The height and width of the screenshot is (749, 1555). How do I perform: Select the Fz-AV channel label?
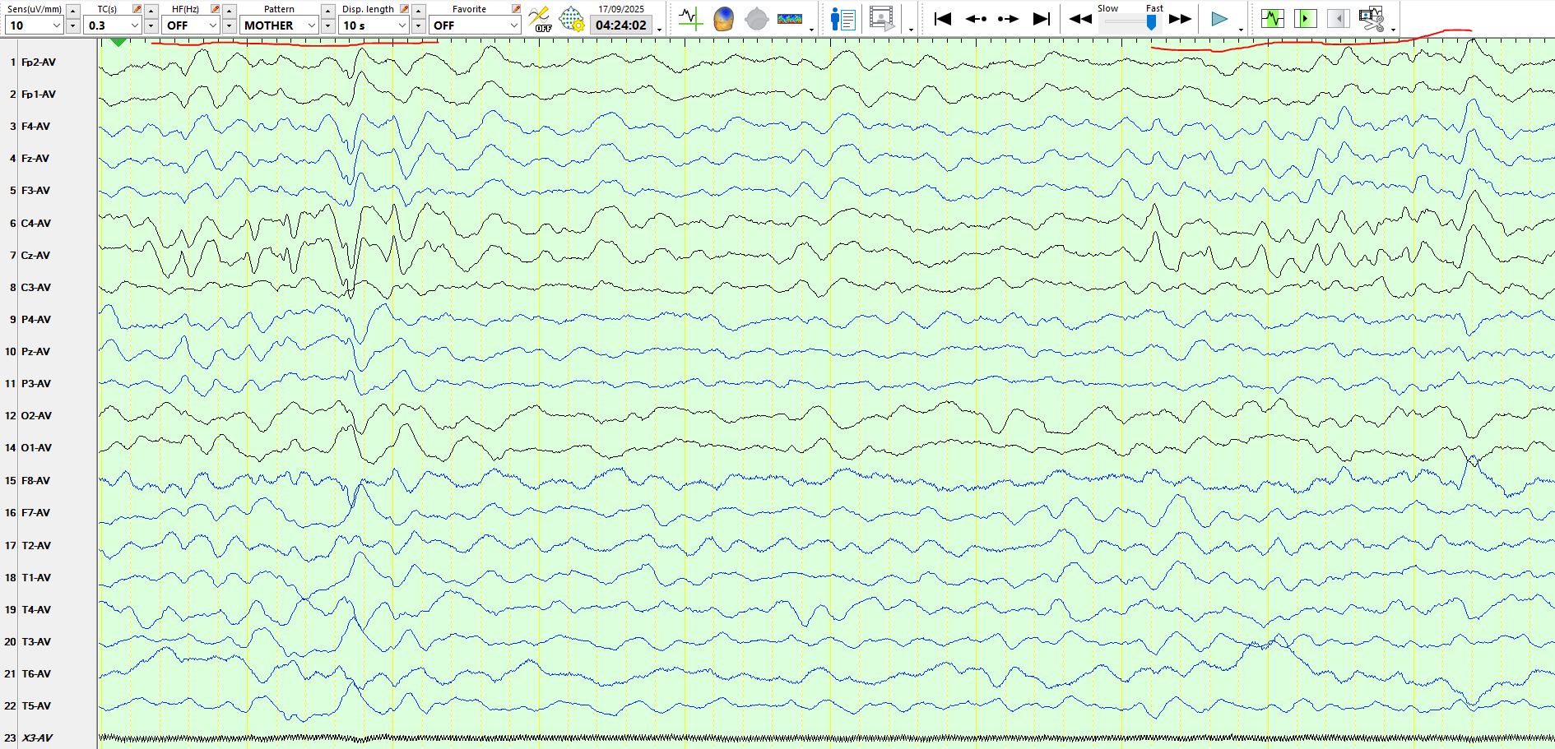tap(35, 158)
